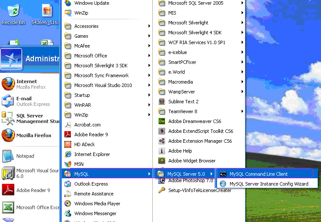This screenshot has height=222, width=321.
Task: Select MySQL Server 5.0 submenu
Action: point(185,174)
